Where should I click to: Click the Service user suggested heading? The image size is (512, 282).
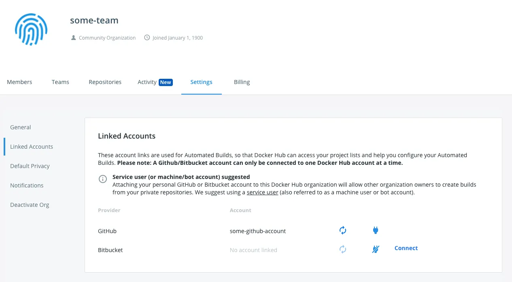click(181, 177)
